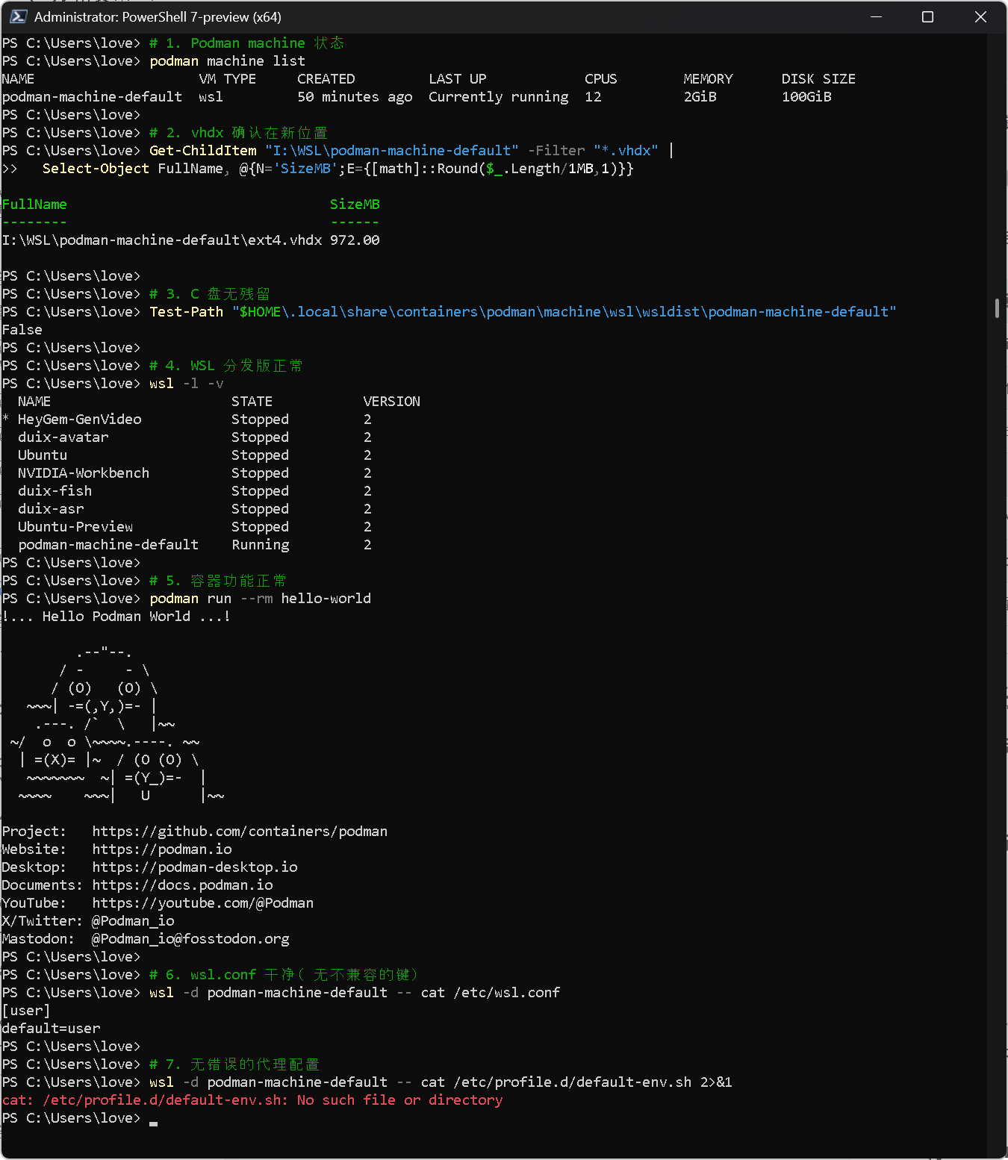The width and height of the screenshot is (1008, 1160).
Task: Click the 'Administrator: PowerShell 7-preview (x64)' title text
Action: pos(158,16)
